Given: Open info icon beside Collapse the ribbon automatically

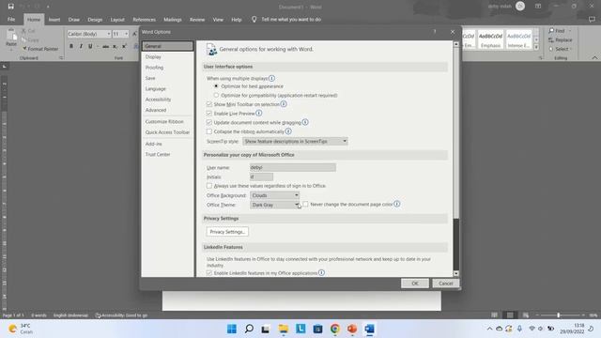Looking at the screenshot, I should tap(288, 131).
